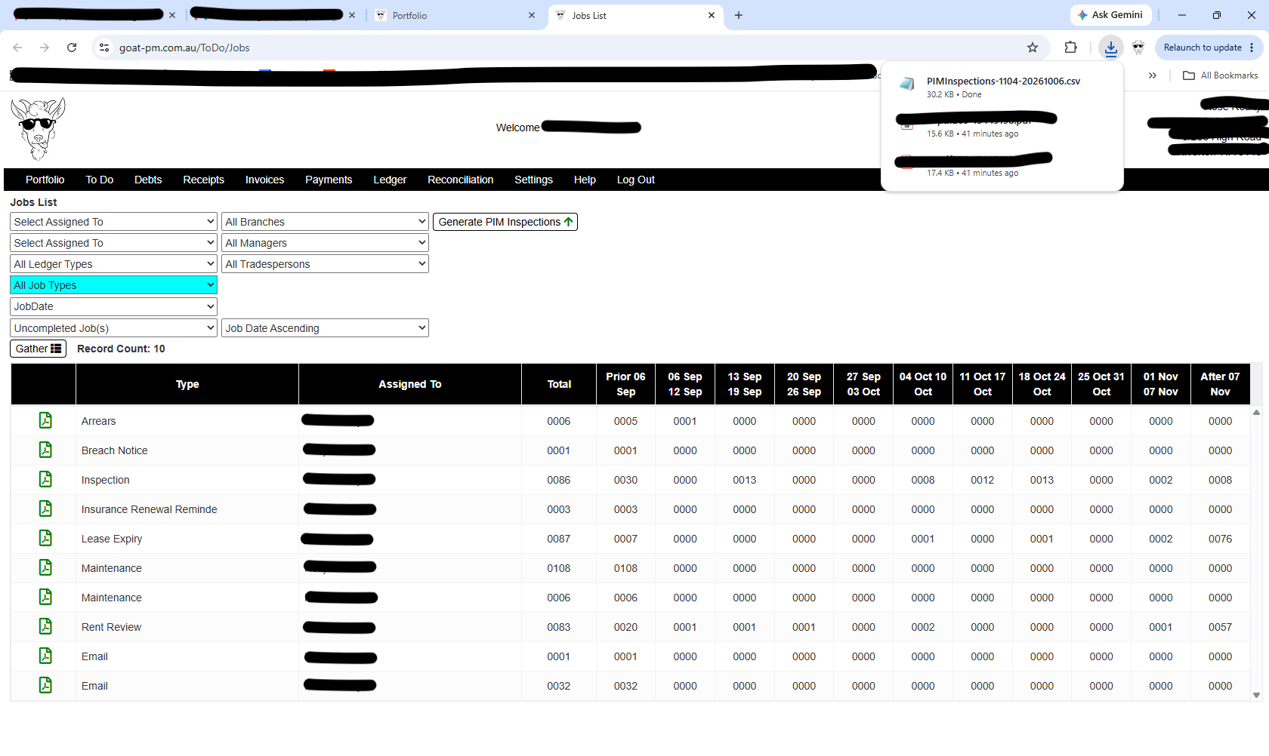
Task: Open All Bookmarks folder
Action: [x=1220, y=75]
